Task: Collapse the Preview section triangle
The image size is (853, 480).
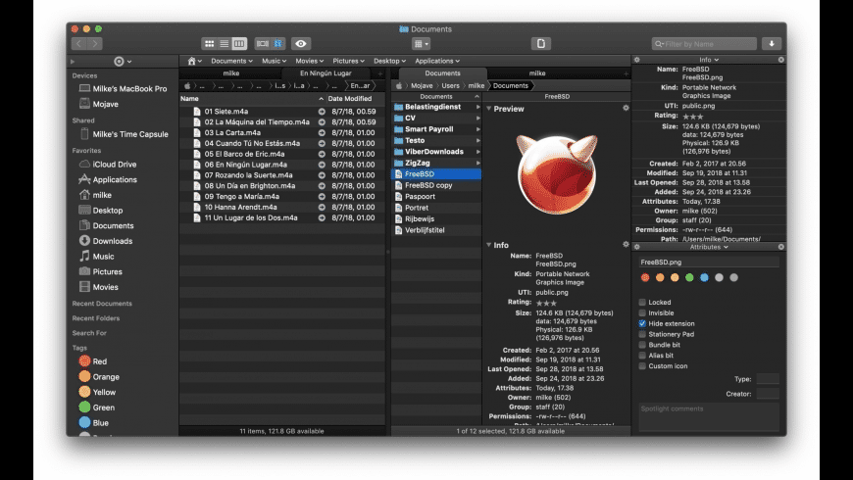Action: pyautogui.click(x=489, y=109)
